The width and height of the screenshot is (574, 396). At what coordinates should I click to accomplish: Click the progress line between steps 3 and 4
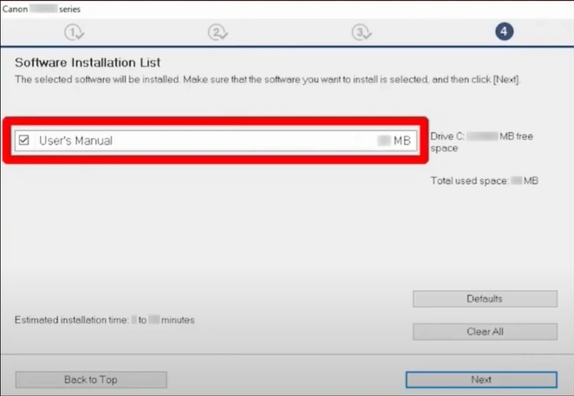click(x=434, y=32)
